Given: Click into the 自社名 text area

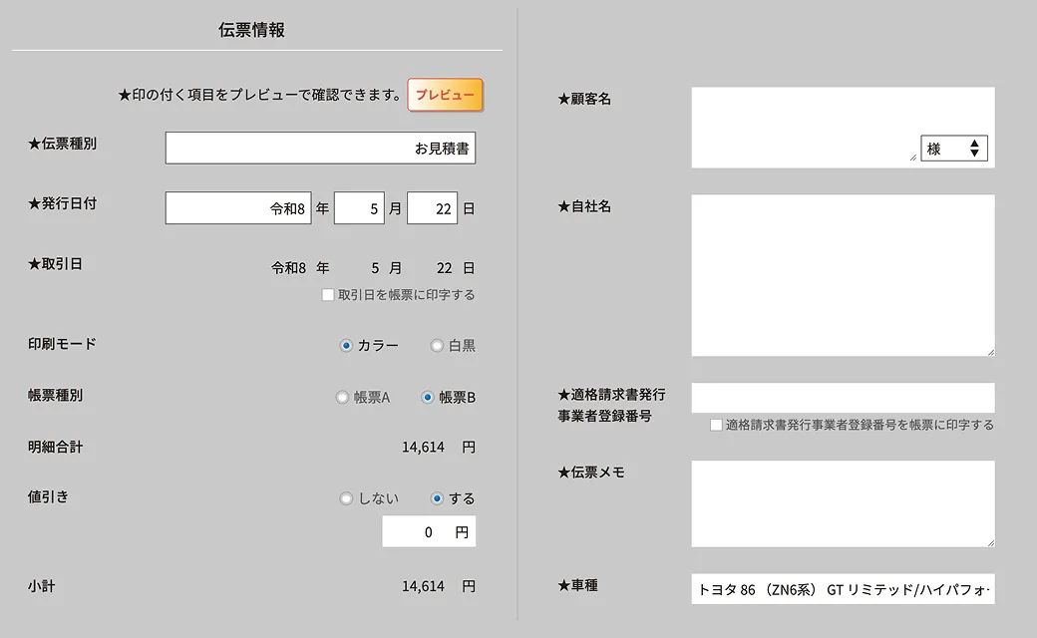Looking at the screenshot, I should pyautogui.click(x=844, y=275).
